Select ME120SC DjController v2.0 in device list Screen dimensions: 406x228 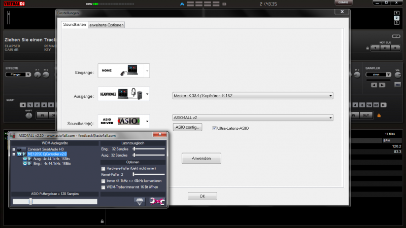tap(47, 154)
